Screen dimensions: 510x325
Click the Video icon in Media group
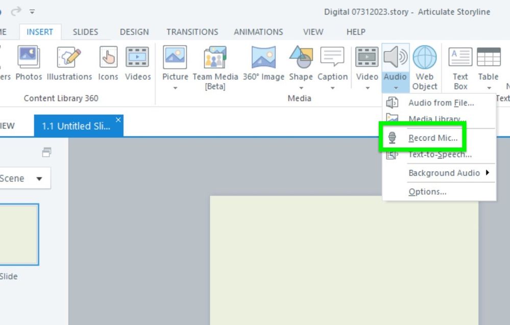point(367,57)
